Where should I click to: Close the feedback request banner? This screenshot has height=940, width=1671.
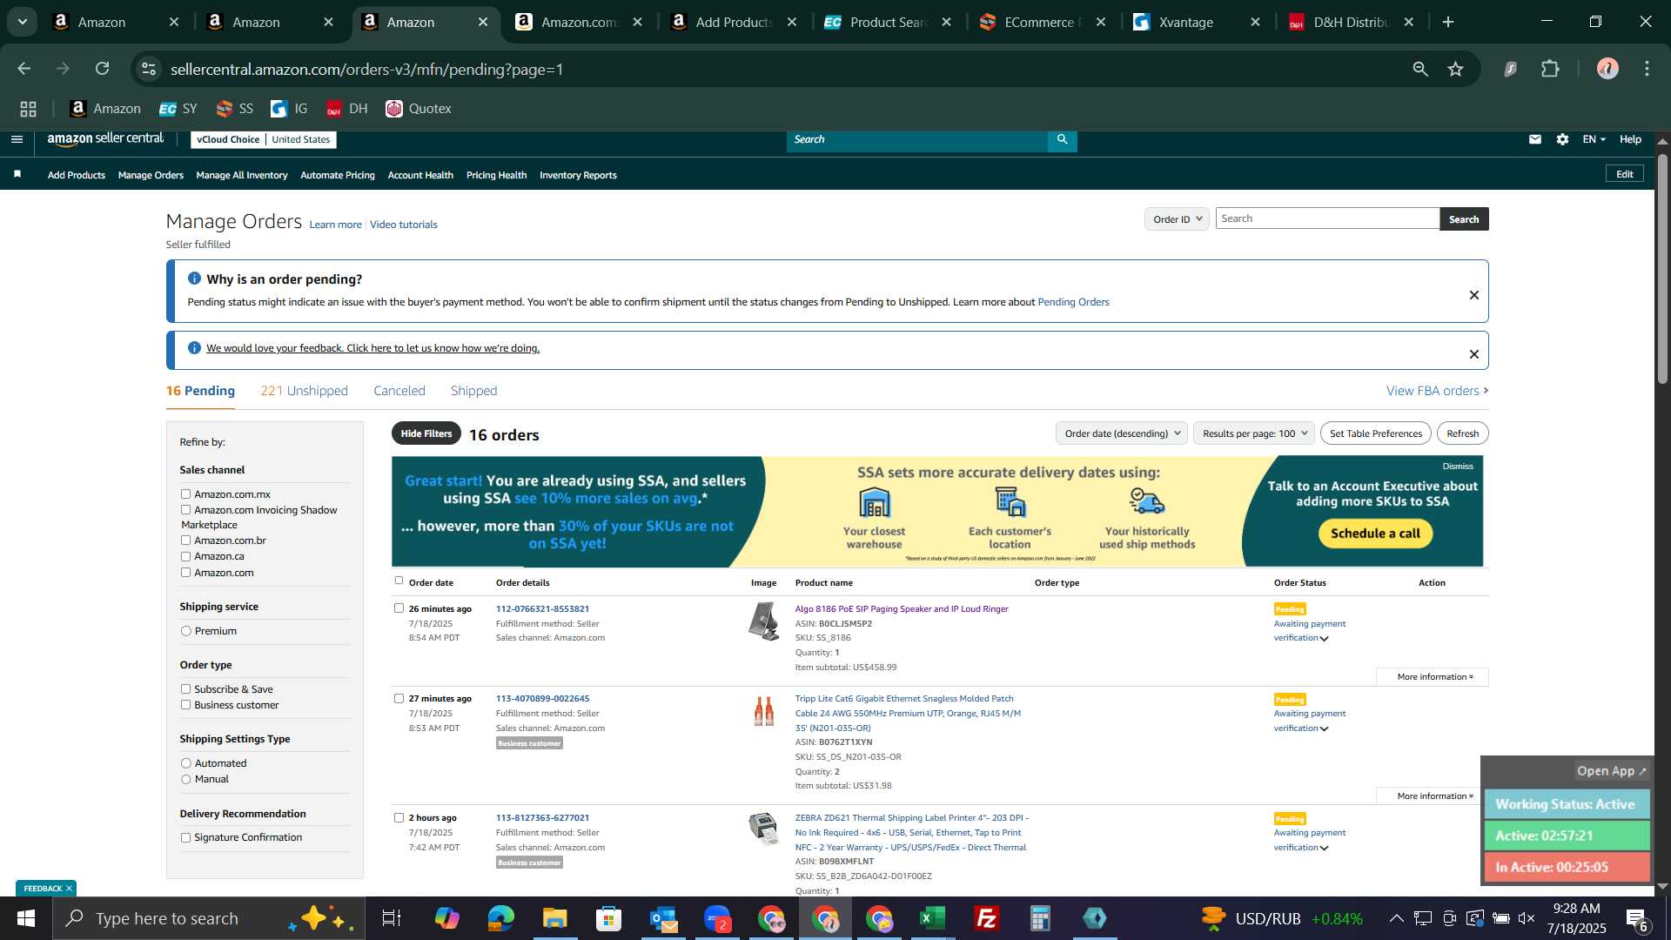coord(1474,354)
